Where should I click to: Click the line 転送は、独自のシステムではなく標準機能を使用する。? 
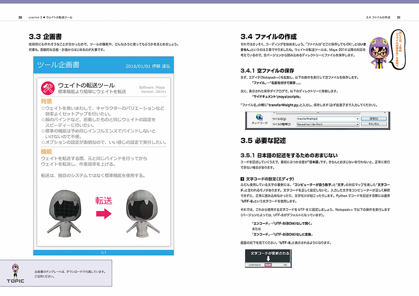pyautogui.click(x=93, y=176)
